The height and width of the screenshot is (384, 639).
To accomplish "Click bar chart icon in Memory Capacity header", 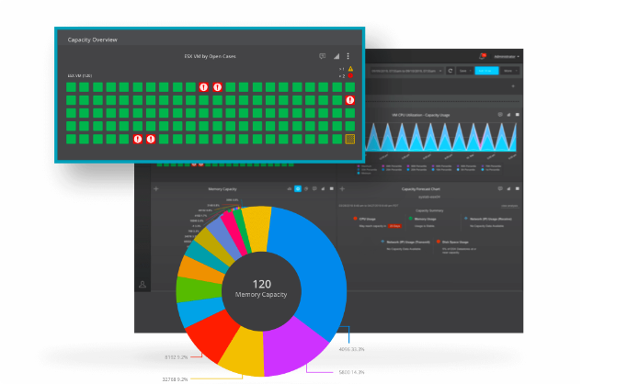I will (323, 189).
